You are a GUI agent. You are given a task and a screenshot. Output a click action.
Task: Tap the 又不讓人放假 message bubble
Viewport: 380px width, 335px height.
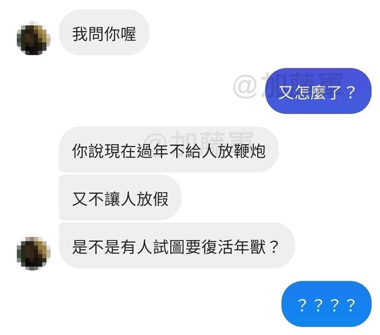120,198
